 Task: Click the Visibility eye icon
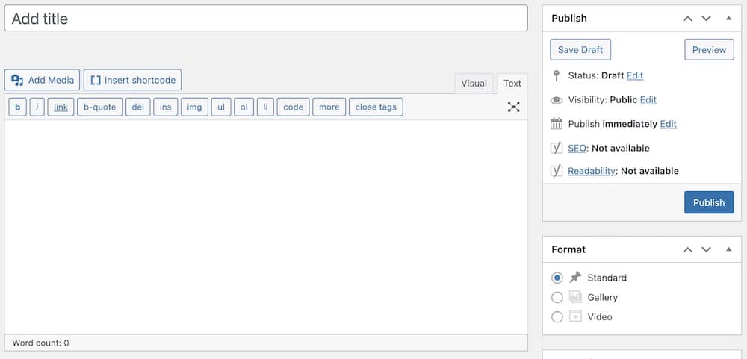tap(557, 100)
